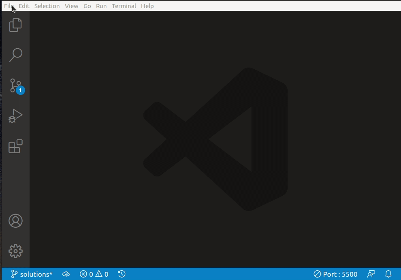
Task: Open the Help menu
Action: click(147, 6)
